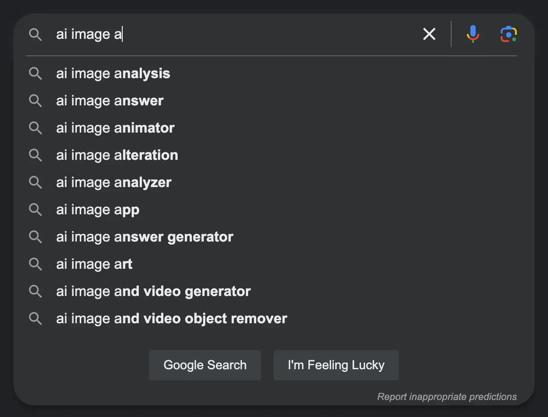The image size is (548, 417).
Task: Click the magnifier icon beside 'ai image answer'
Action: [35, 101]
